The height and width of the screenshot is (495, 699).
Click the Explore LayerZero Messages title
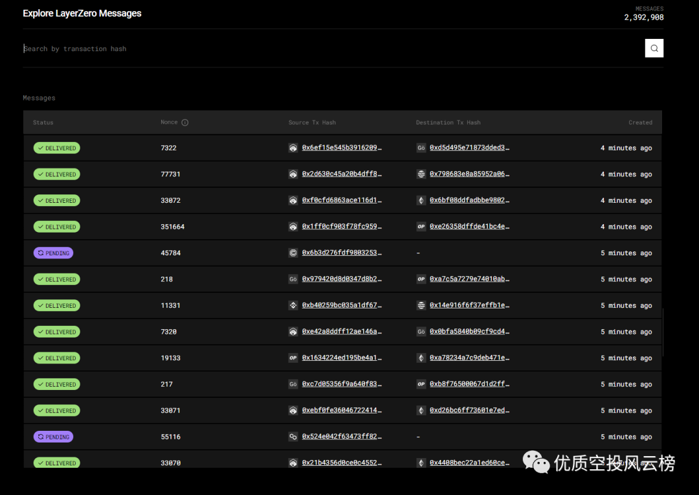pyautogui.click(x=82, y=14)
